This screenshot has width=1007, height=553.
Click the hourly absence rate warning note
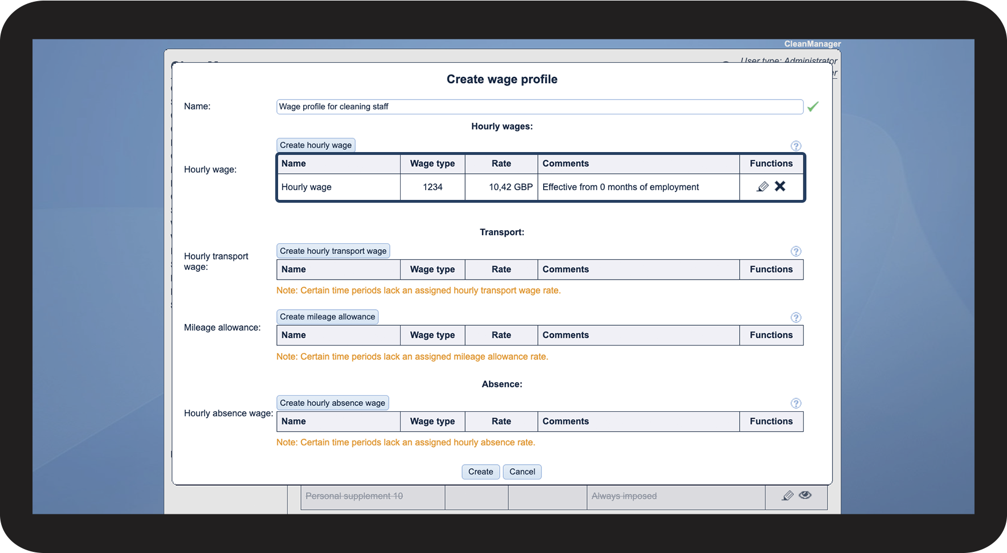point(406,443)
